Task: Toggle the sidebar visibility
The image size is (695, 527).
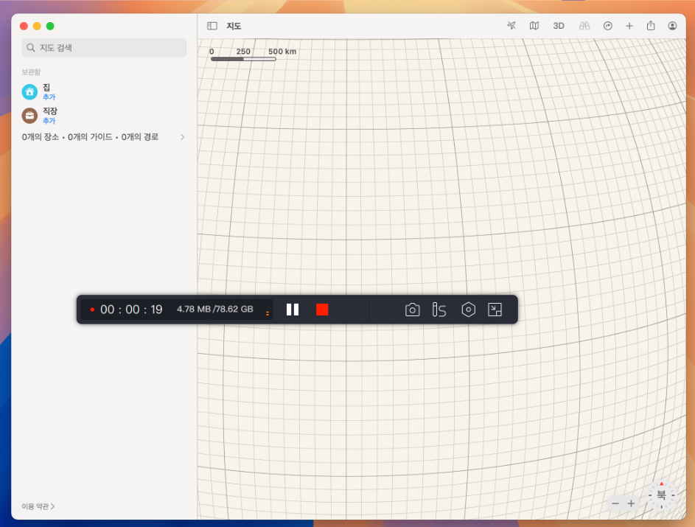Action: pos(212,26)
